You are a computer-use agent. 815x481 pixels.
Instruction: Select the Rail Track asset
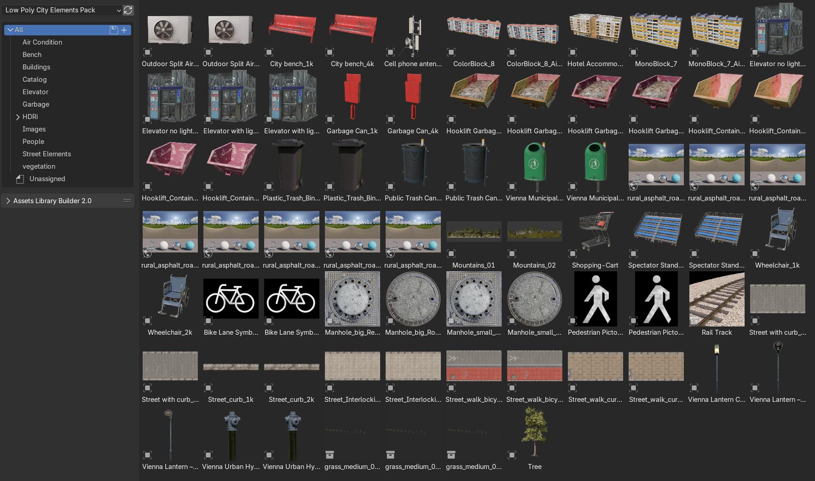717,304
